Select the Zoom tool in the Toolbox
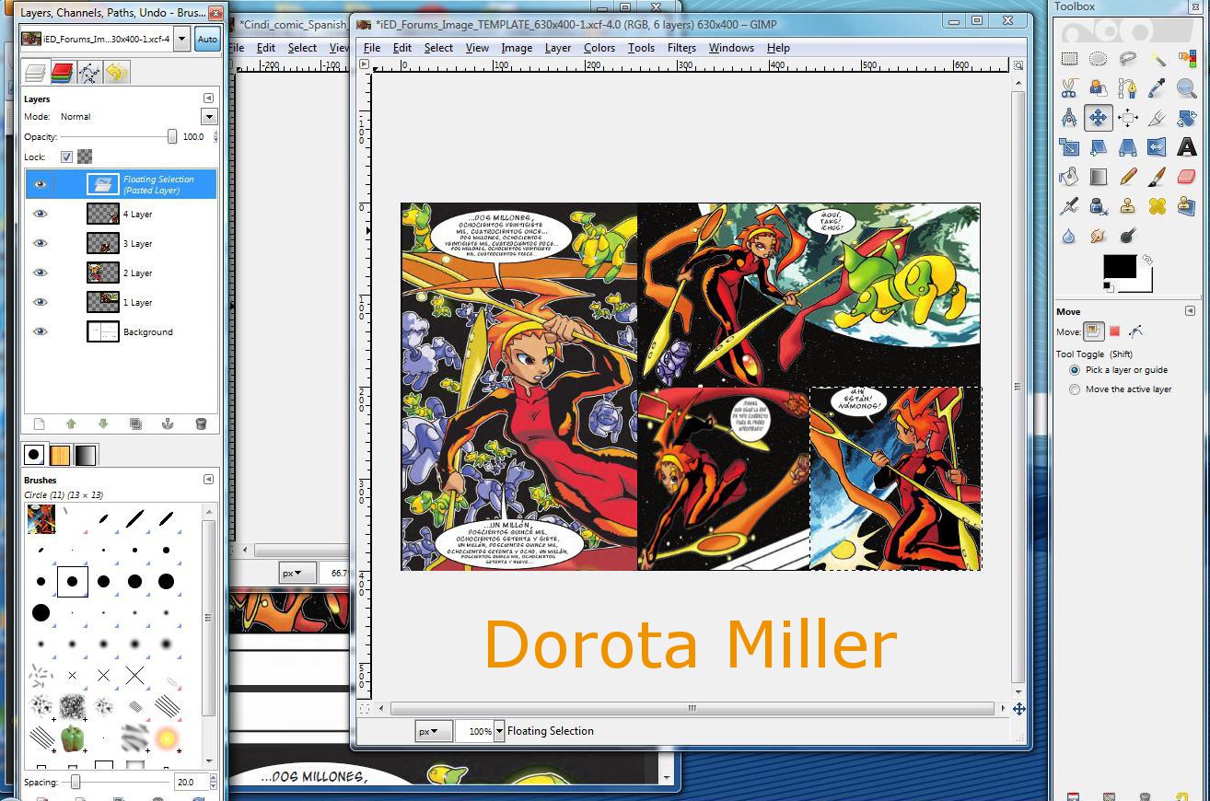The image size is (1210, 801). pyautogui.click(x=1186, y=88)
